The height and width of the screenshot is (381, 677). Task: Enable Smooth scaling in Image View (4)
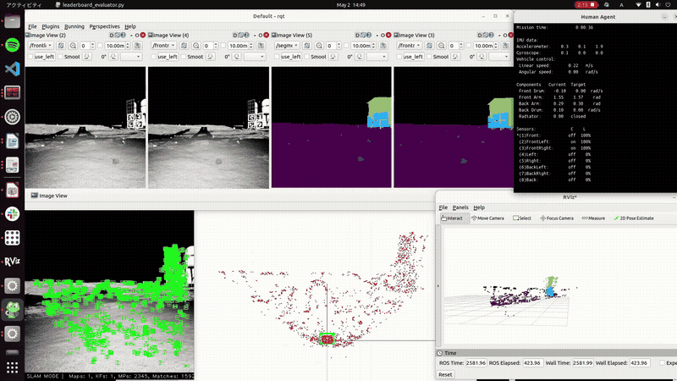pos(184,57)
